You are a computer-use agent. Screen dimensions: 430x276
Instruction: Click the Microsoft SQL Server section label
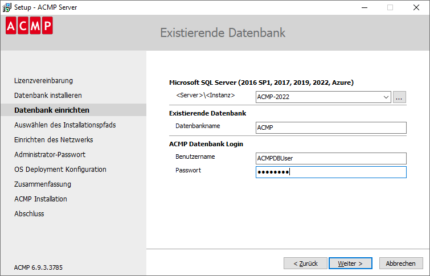pos(261,83)
